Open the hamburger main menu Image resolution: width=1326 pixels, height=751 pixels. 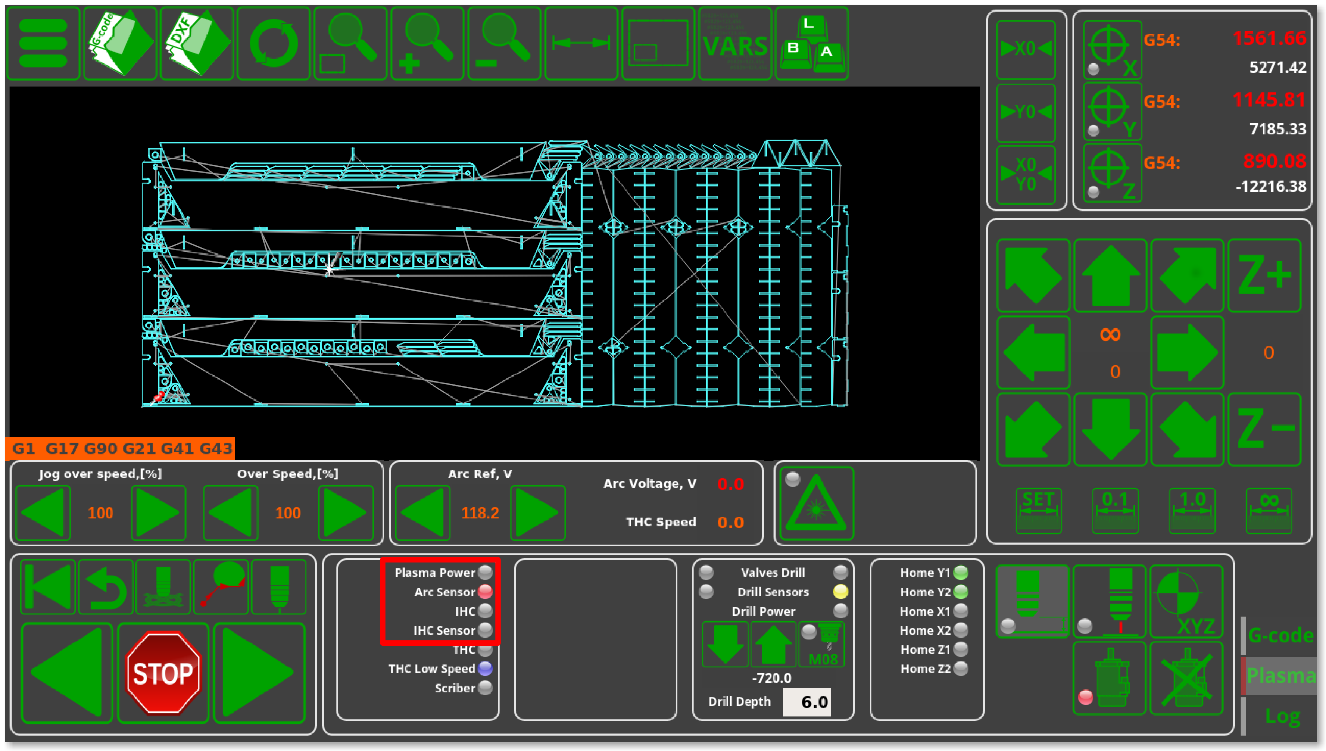pos(43,44)
